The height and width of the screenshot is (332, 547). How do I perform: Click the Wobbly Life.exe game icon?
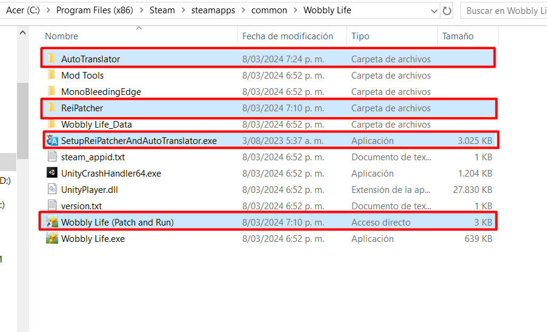point(52,238)
